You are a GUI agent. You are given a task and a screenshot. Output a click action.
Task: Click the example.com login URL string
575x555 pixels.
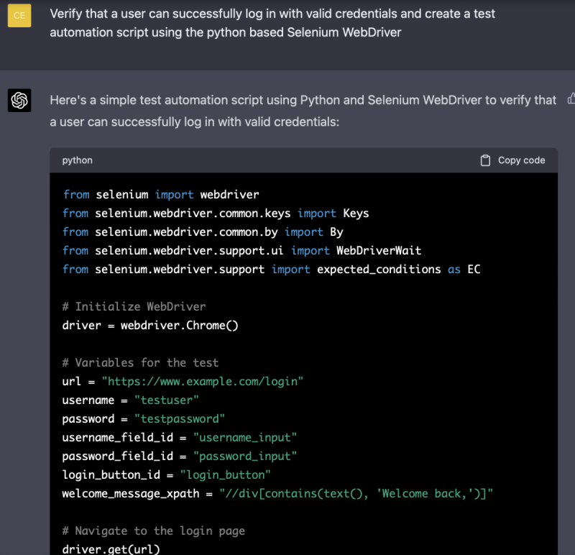pos(203,381)
